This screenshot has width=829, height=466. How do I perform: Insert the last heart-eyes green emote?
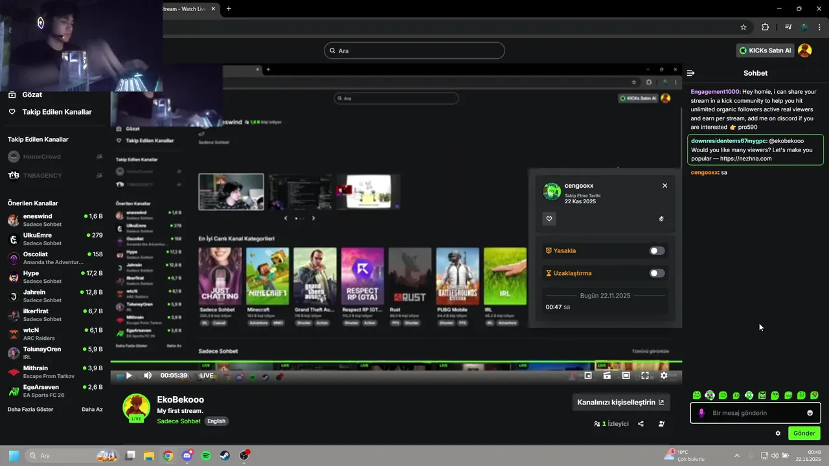(814, 395)
